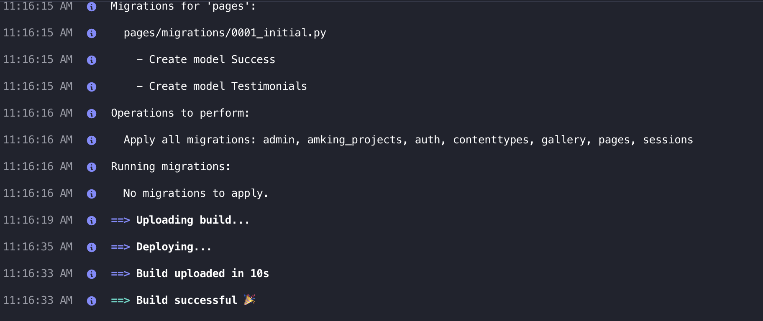The width and height of the screenshot is (763, 321).
Task: Click info icon beside "Create model Success"
Action: pos(92,60)
